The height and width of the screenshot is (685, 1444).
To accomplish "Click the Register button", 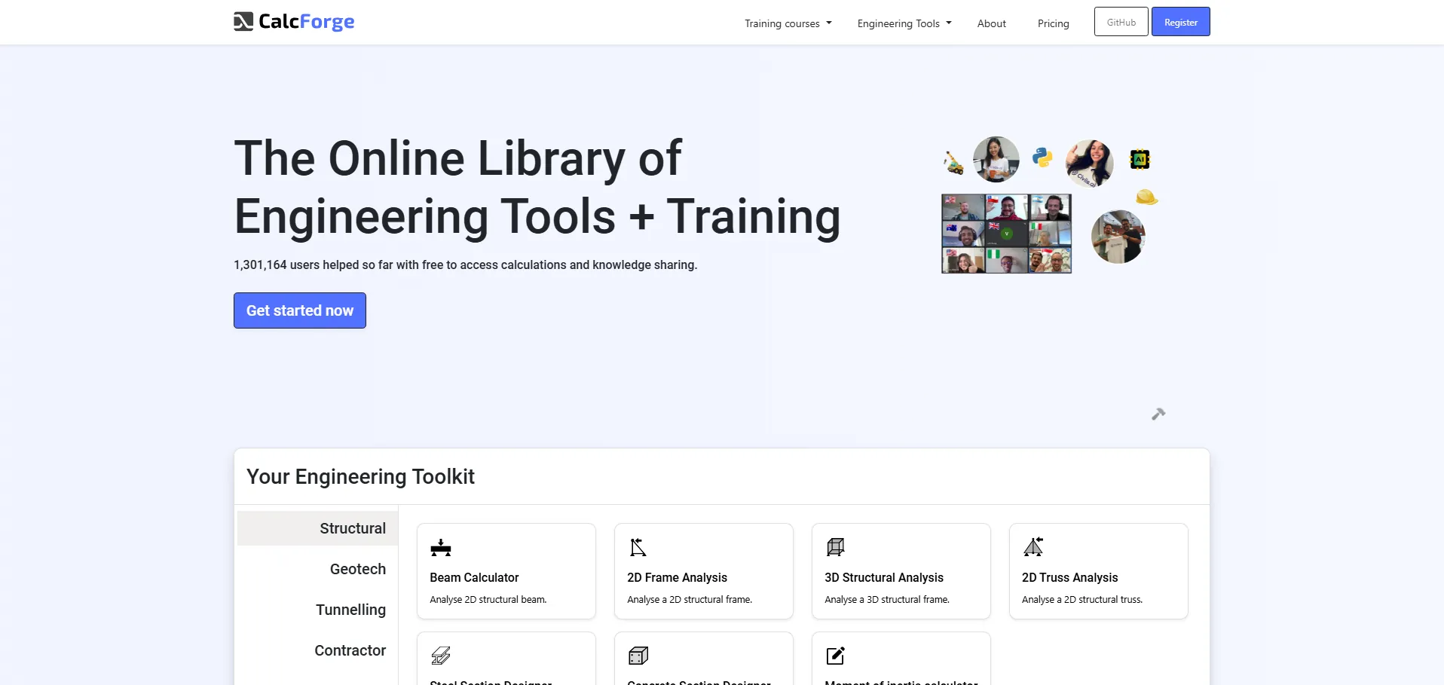I will pyautogui.click(x=1180, y=22).
